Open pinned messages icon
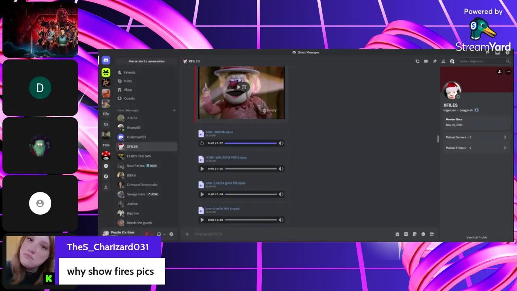Image resolution: width=517 pixels, height=291 pixels. (435, 61)
